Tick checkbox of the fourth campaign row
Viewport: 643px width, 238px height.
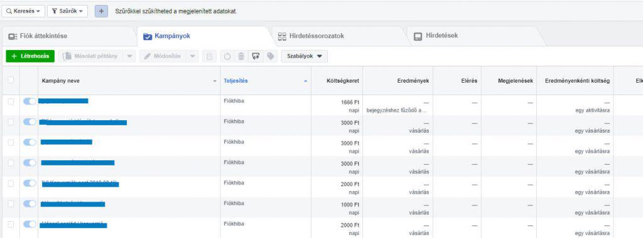click(11, 163)
